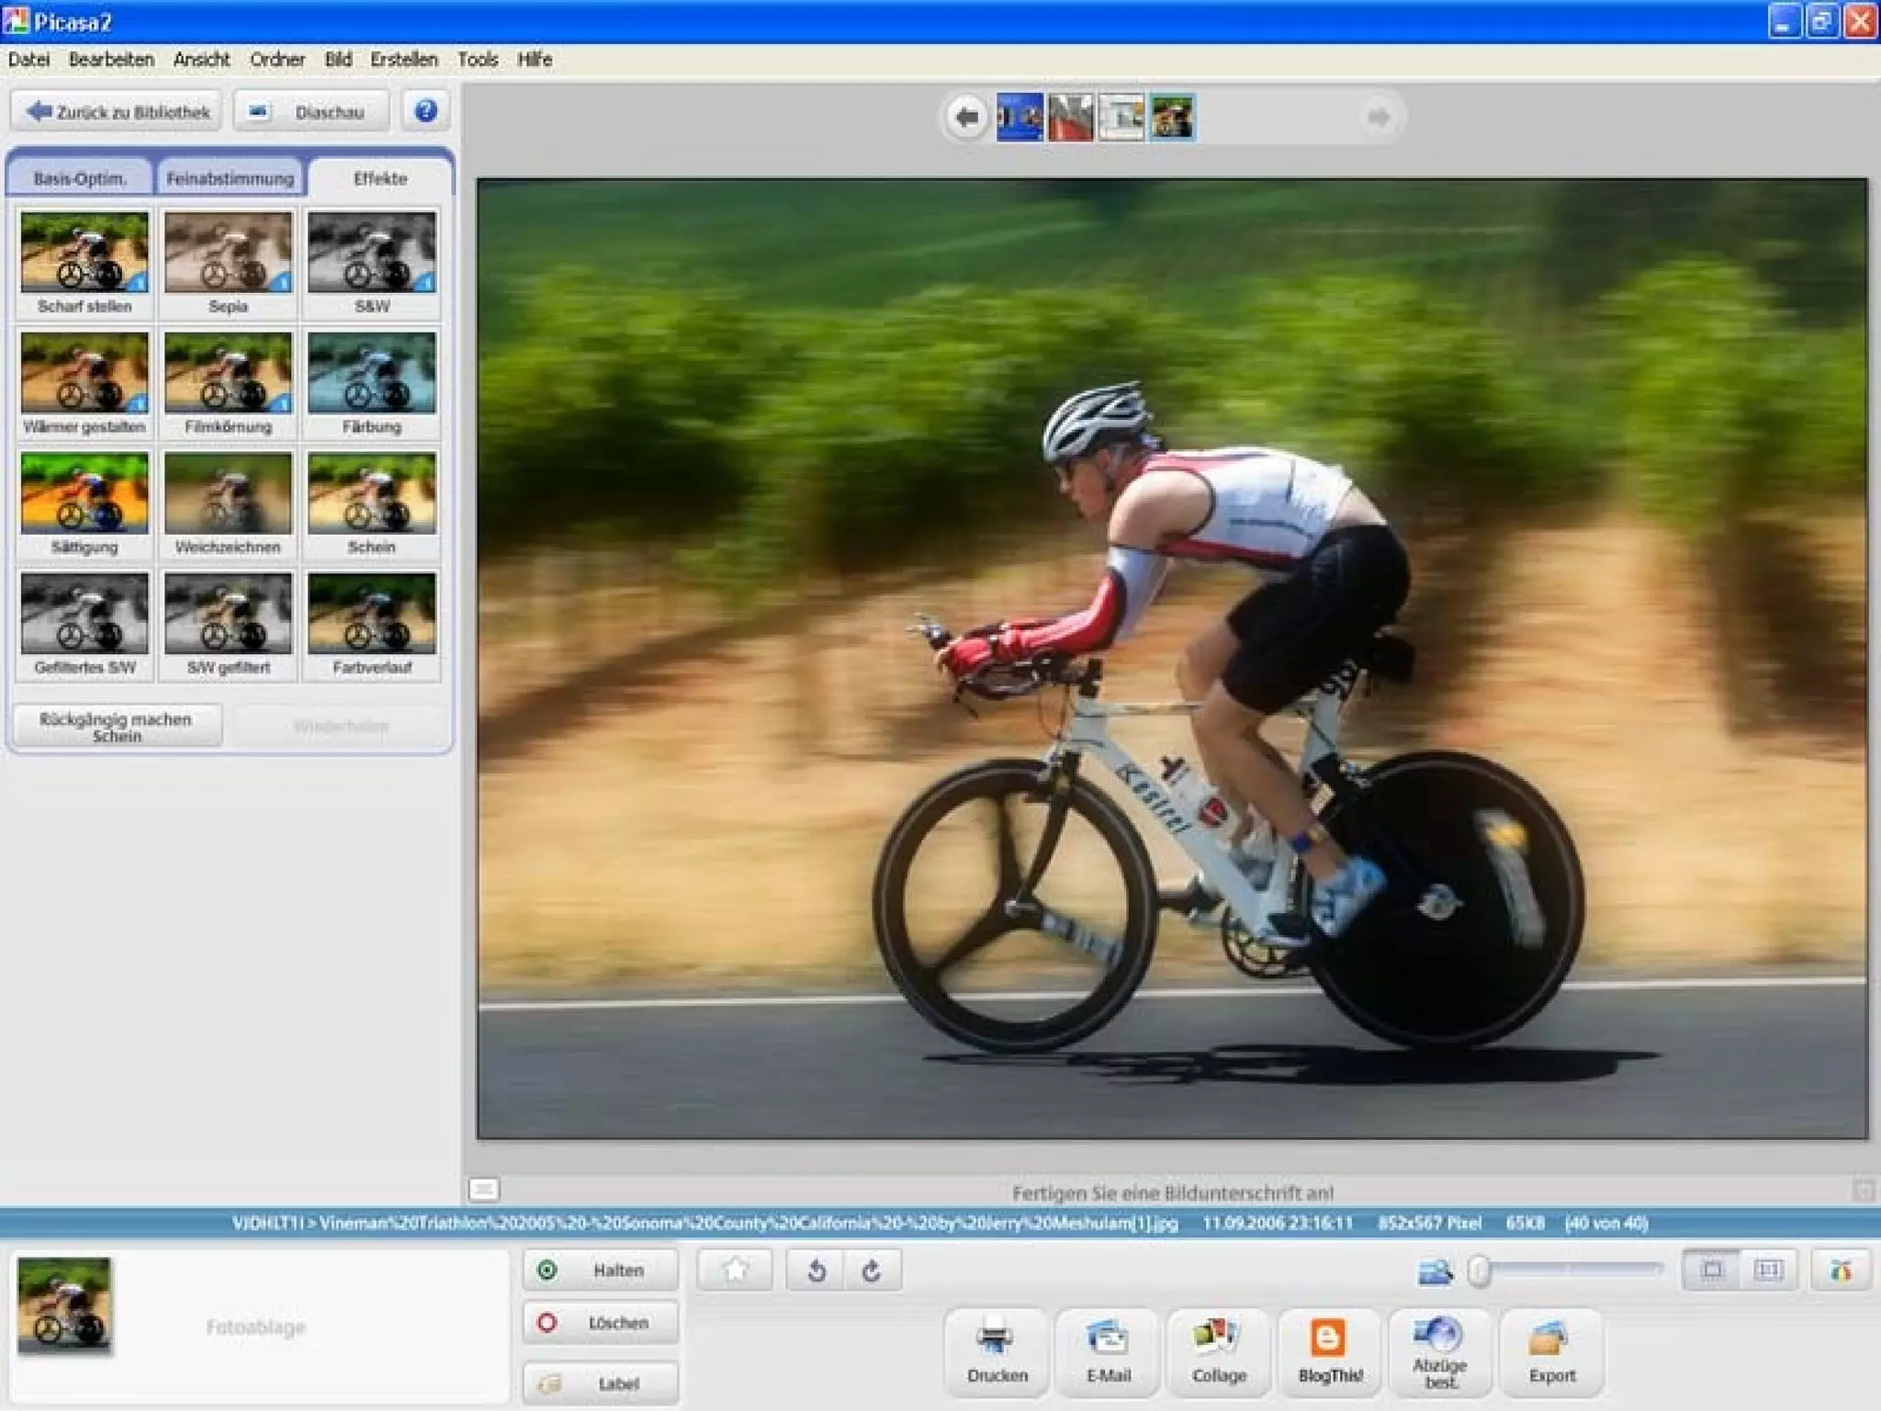Rotate the photo clockwise
Viewport: 1881px width, 1411px height.
[x=872, y=1270]
